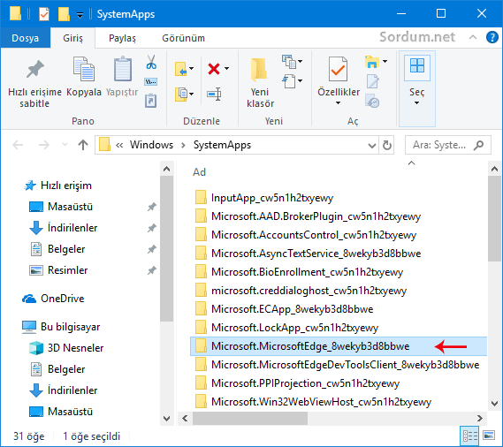Open recent locations dropdown arrow
Screen dimensions: 503x447
[65, 145]
